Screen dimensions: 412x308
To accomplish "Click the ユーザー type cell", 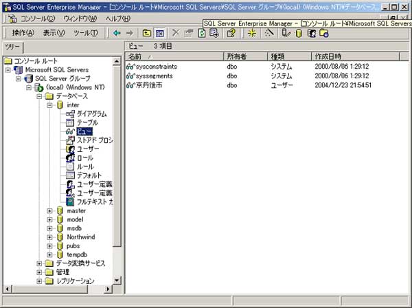I will click(x=282, y=85).
